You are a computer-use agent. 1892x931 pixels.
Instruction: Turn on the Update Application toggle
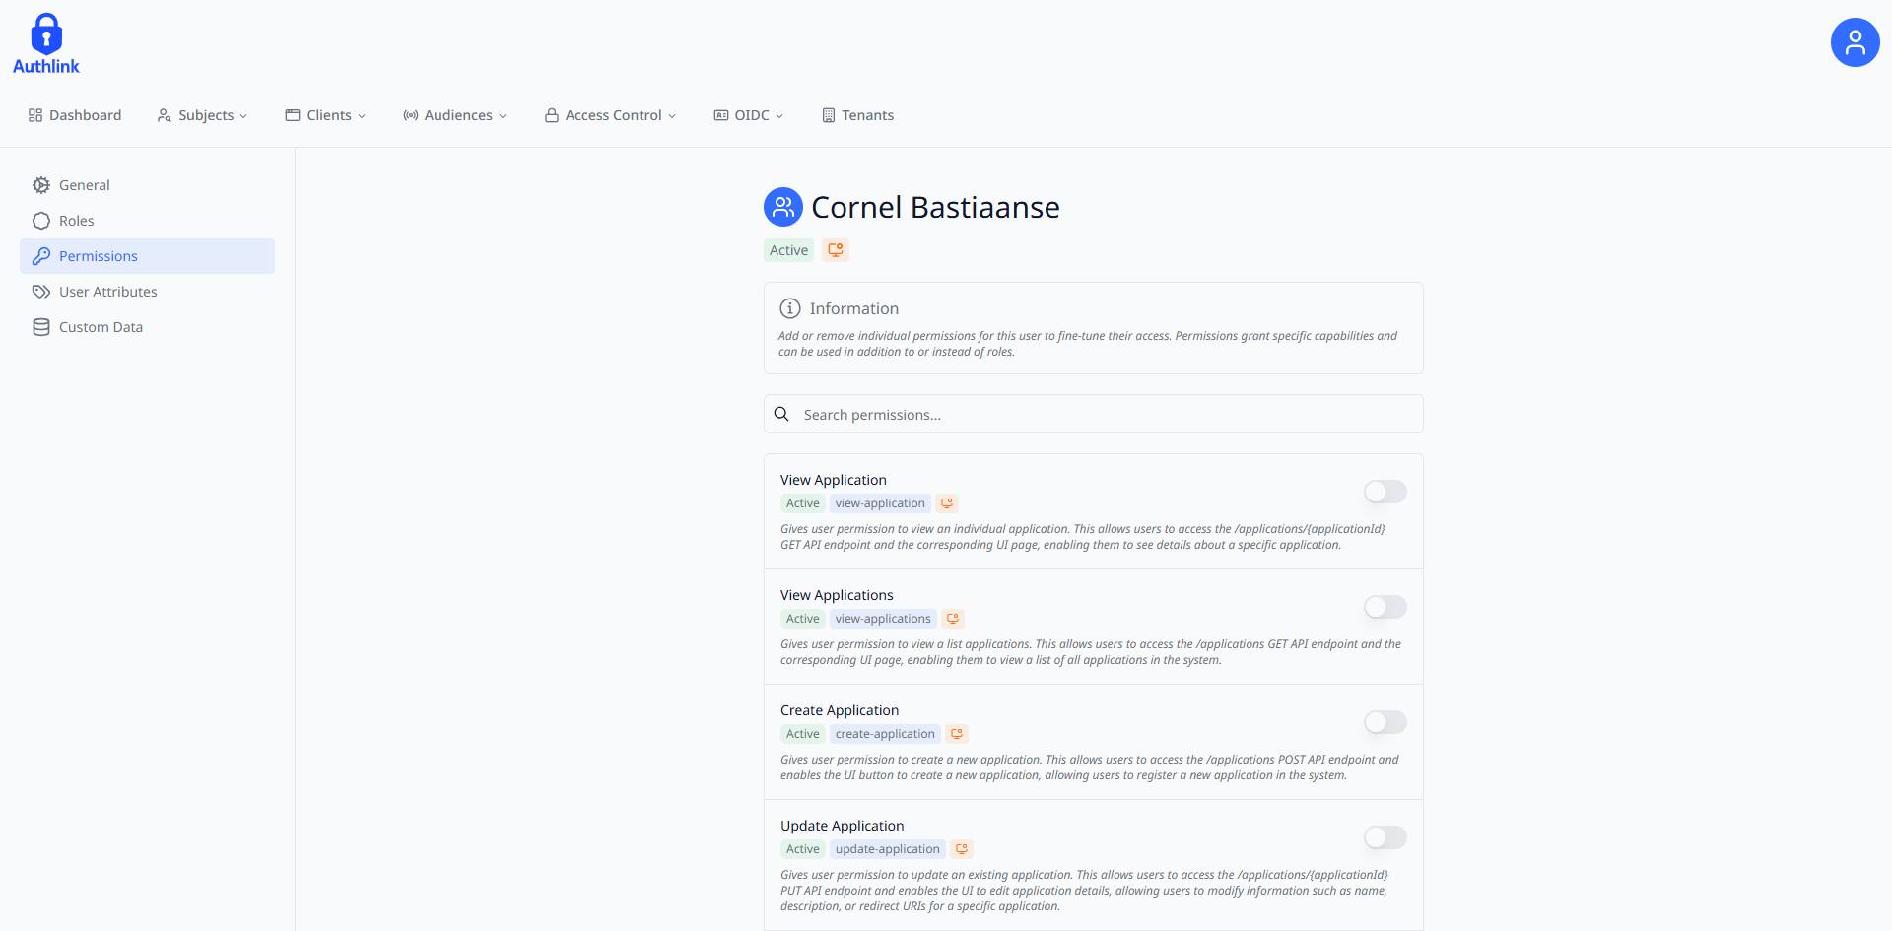coord(1384,837)
